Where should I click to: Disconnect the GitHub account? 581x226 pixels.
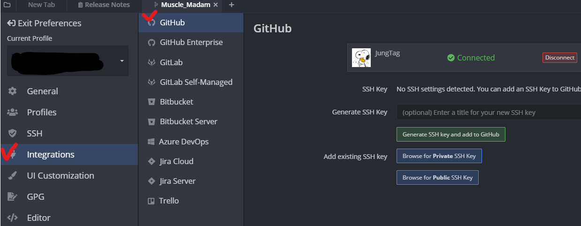(x=560, y=58)
